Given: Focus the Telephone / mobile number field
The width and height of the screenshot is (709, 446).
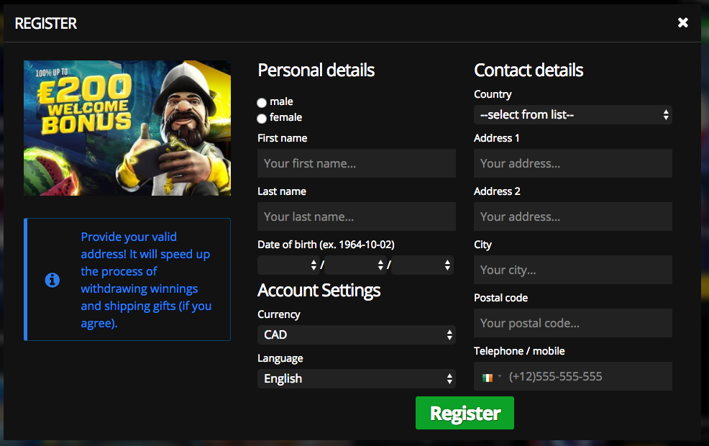Looking at the screenshot, I should click(586, 377).
